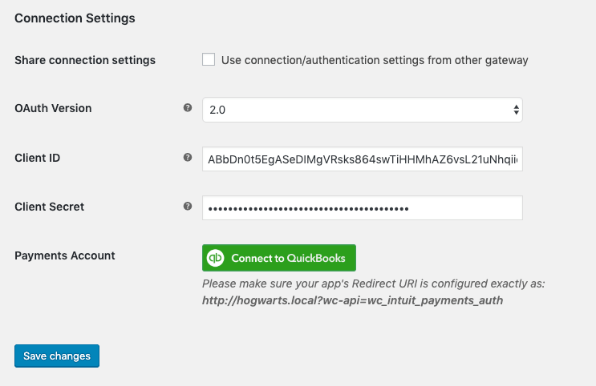Viewport: 596px width, 386px height.
Task: Click the OAuth Version dropdown arrows
Action: (x=515, y=110)
